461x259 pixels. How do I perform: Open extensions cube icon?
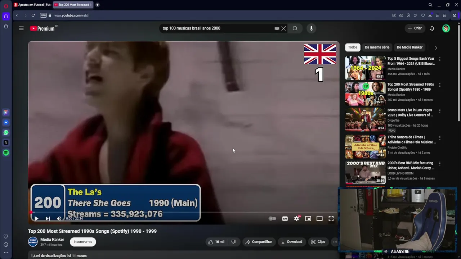455,15
